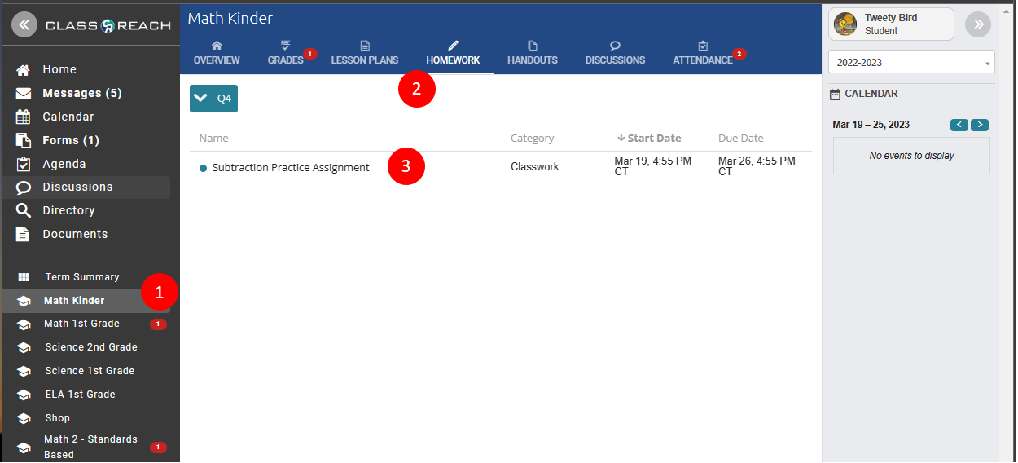The height and width of the screenshot is (463, 1018).
Task: Click the Directory magnifier icon
Action: click(x=24, y=210)
